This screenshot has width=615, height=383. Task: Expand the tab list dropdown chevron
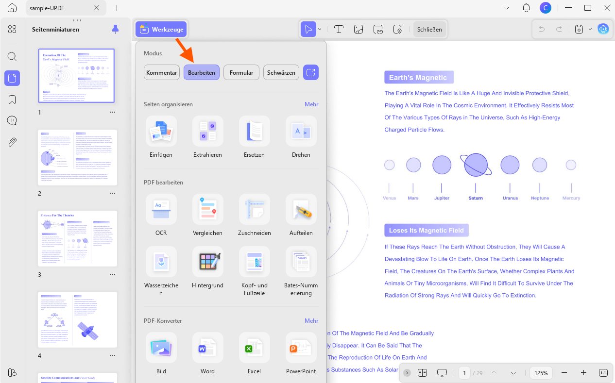(x=507, y=8)
